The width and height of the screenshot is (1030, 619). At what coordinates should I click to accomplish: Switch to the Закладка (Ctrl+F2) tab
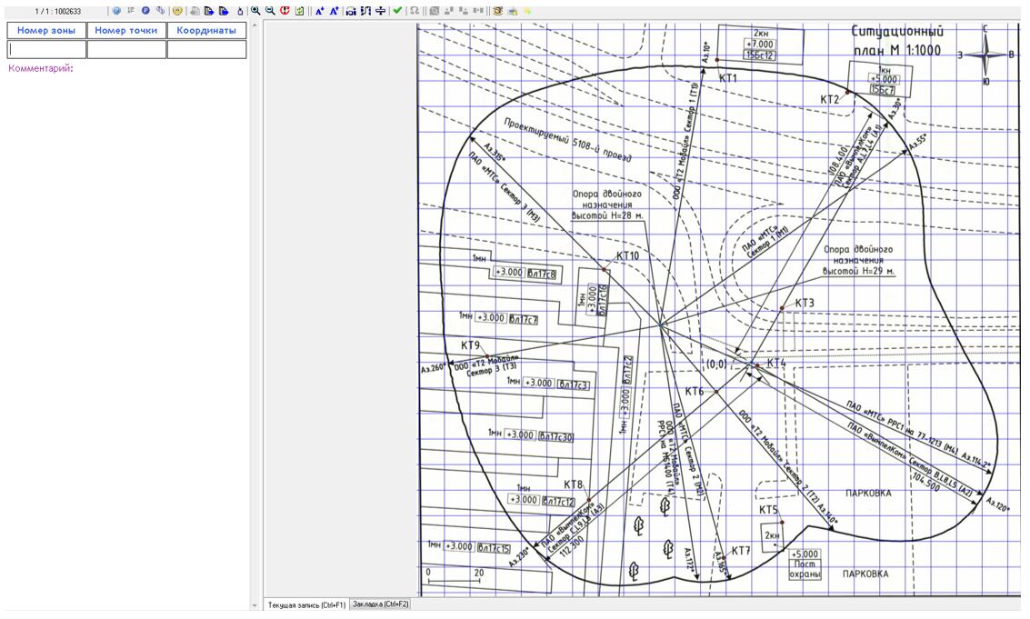click(x=380, y=604)
